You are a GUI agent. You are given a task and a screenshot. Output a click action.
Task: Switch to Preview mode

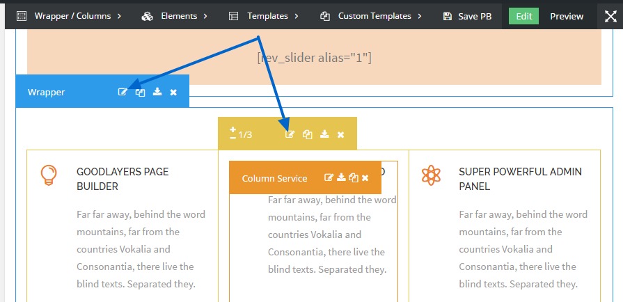coord(566,16)
